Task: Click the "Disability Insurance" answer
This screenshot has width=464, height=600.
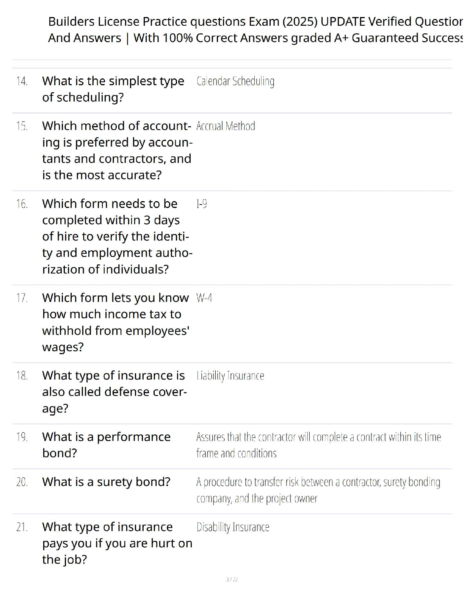Action: click(233, 527)
